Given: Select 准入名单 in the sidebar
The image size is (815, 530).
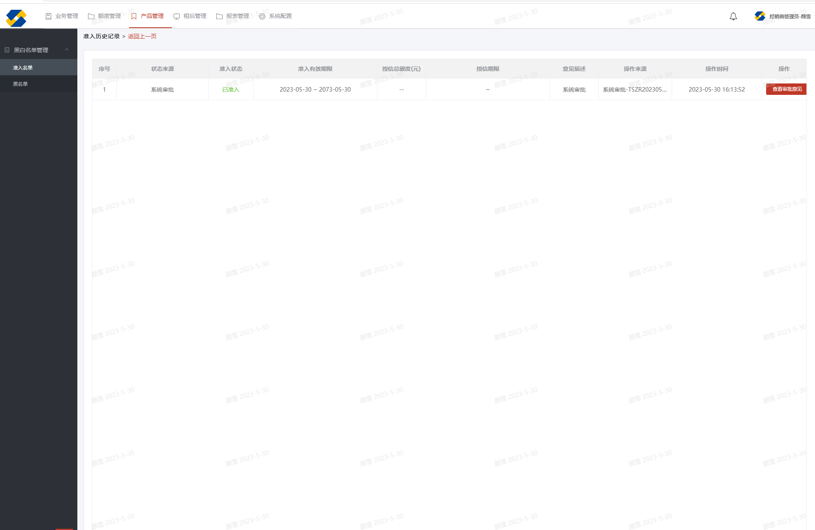Looking at the screenshot, I should pyautogui.click(x=23, y=68).
